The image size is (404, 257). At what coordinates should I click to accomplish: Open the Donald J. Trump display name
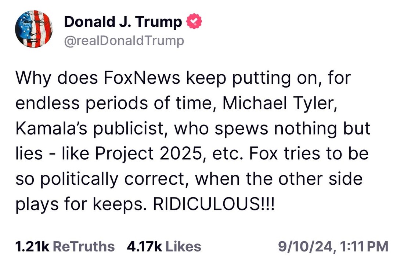click(123, 22)
